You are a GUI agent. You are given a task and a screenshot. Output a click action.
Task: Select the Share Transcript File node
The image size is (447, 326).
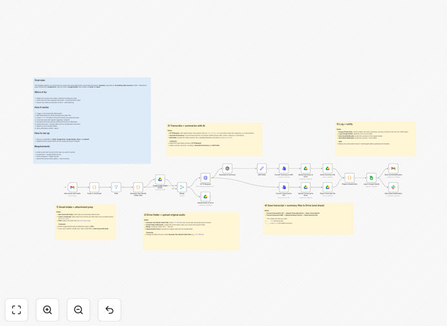click(327, 187)
